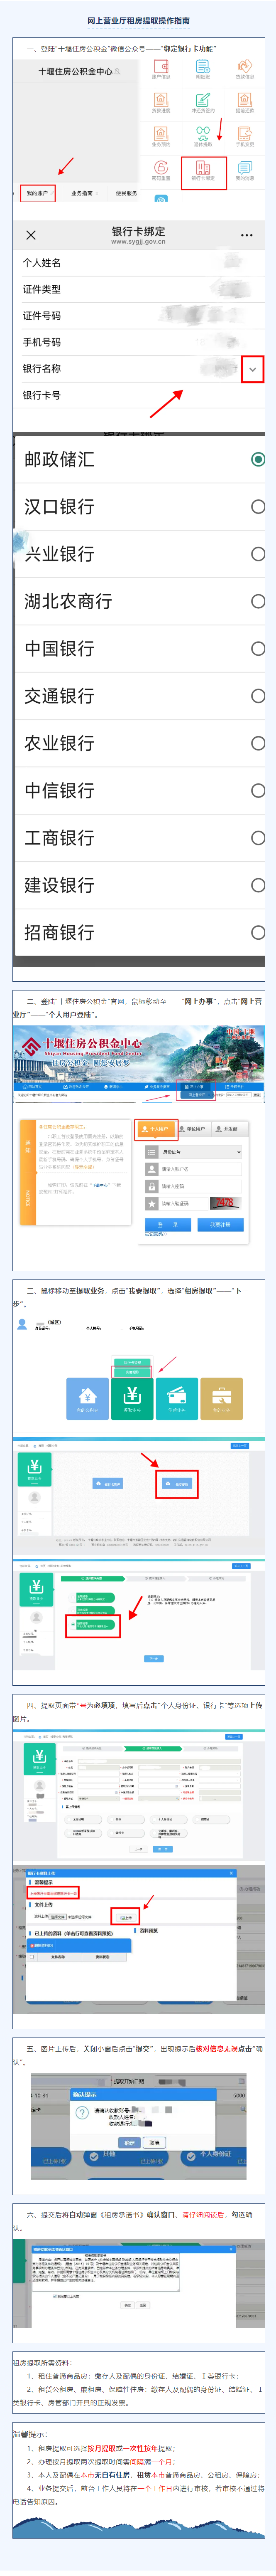
Task: Select 邮政储汇 bank radio button
Action: point(258,459)
